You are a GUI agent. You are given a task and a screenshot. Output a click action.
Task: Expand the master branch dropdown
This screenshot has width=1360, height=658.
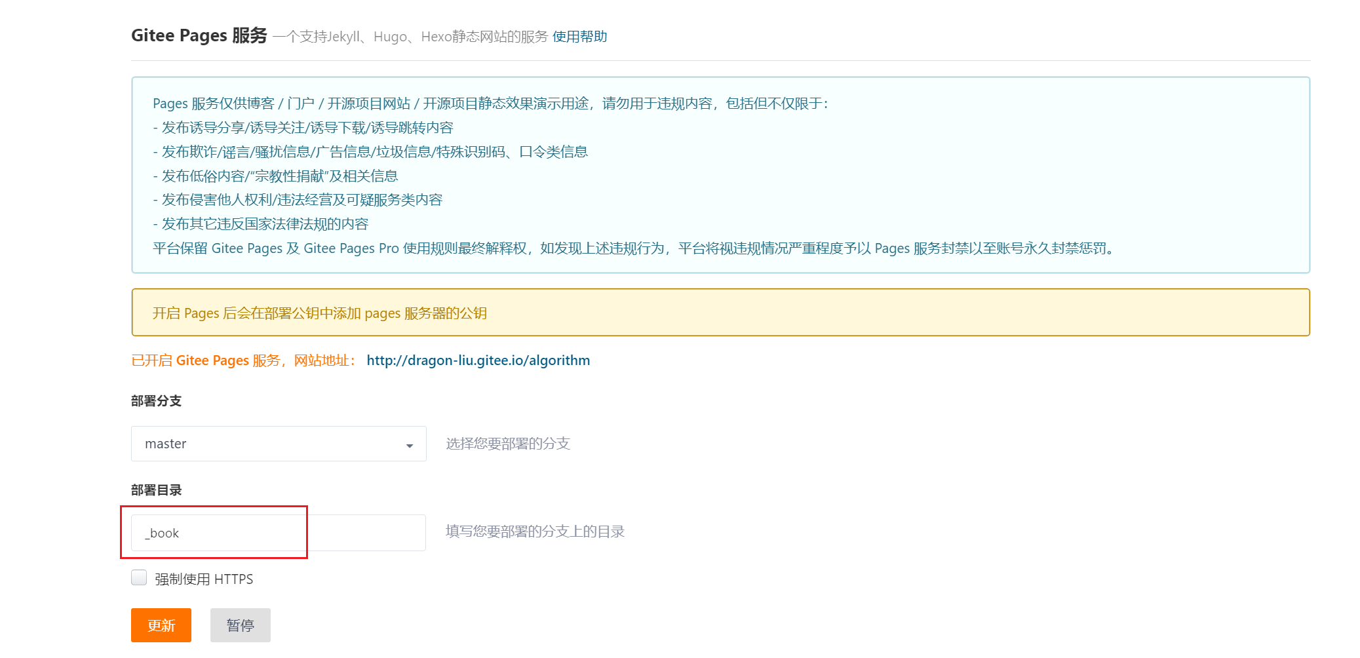pyautogui.click(x=279, y=444)
